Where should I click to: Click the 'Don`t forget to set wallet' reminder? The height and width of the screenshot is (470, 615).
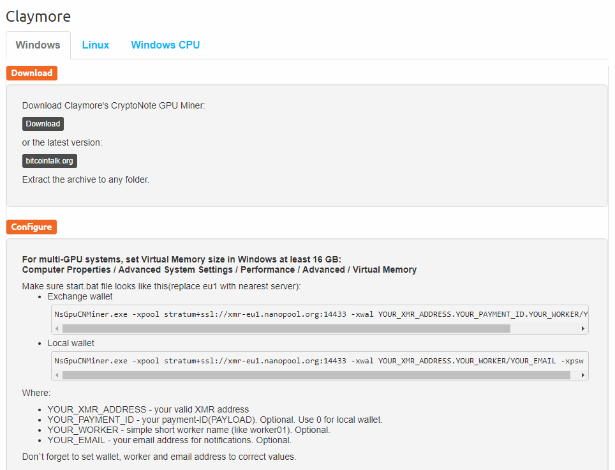coord(159,457)
